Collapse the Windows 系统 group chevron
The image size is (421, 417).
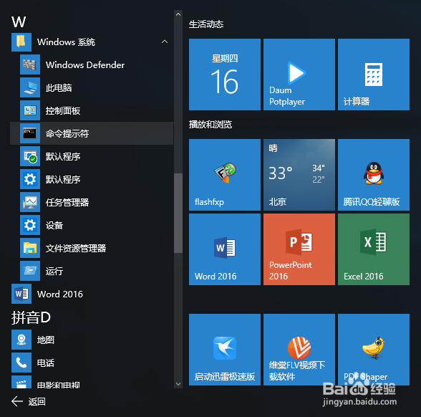tap(165, 42)
